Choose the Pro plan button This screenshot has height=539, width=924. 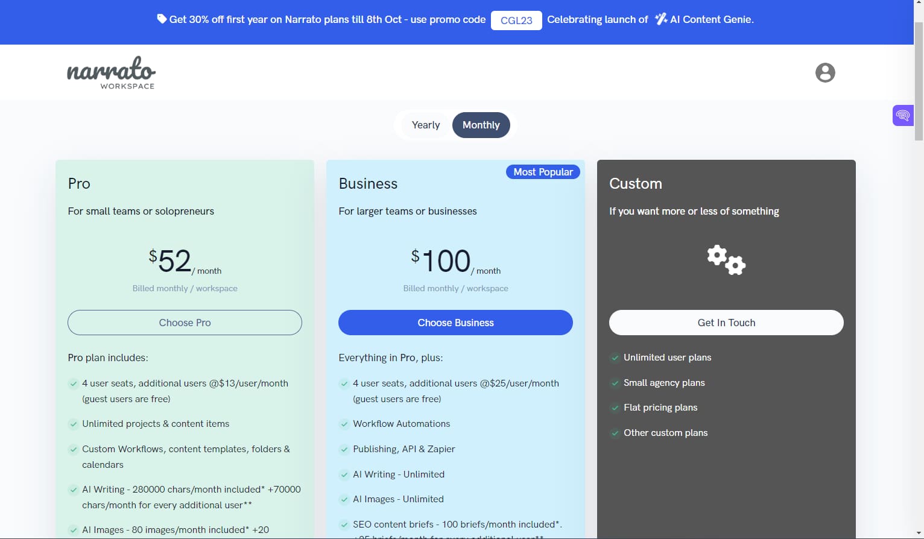coord(185,323)
